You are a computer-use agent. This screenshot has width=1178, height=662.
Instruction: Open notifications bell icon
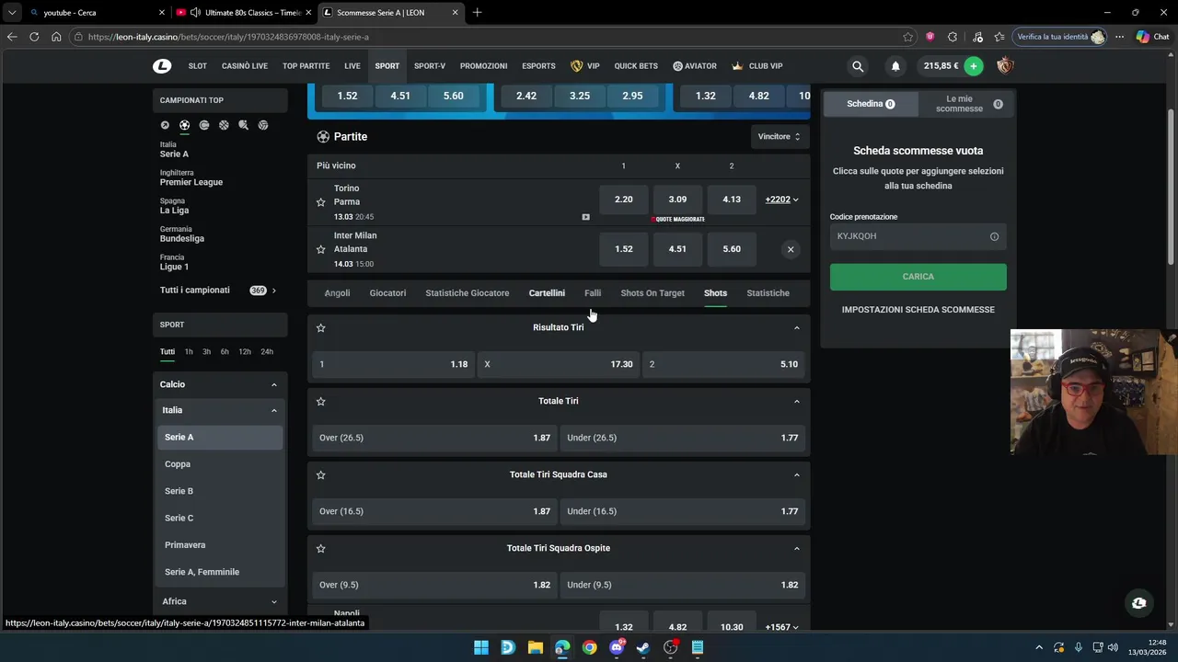tap(895, 66)
